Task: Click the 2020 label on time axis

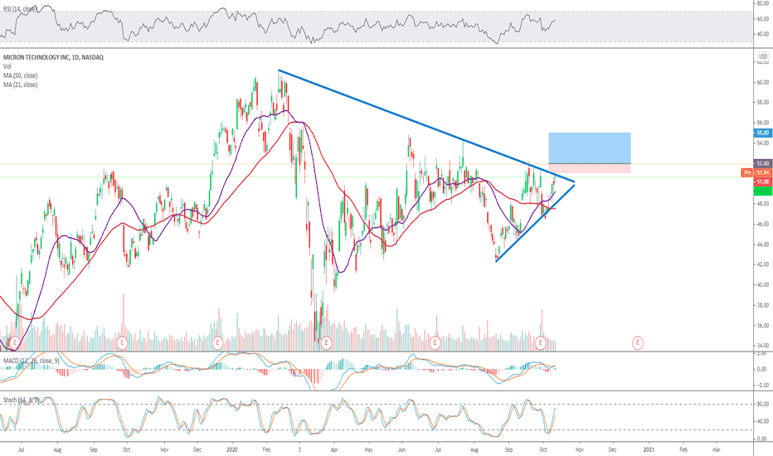Action: pyautogui.click(x=231, y=449)
